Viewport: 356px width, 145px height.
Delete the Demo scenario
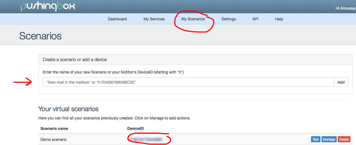click(344, 139)
